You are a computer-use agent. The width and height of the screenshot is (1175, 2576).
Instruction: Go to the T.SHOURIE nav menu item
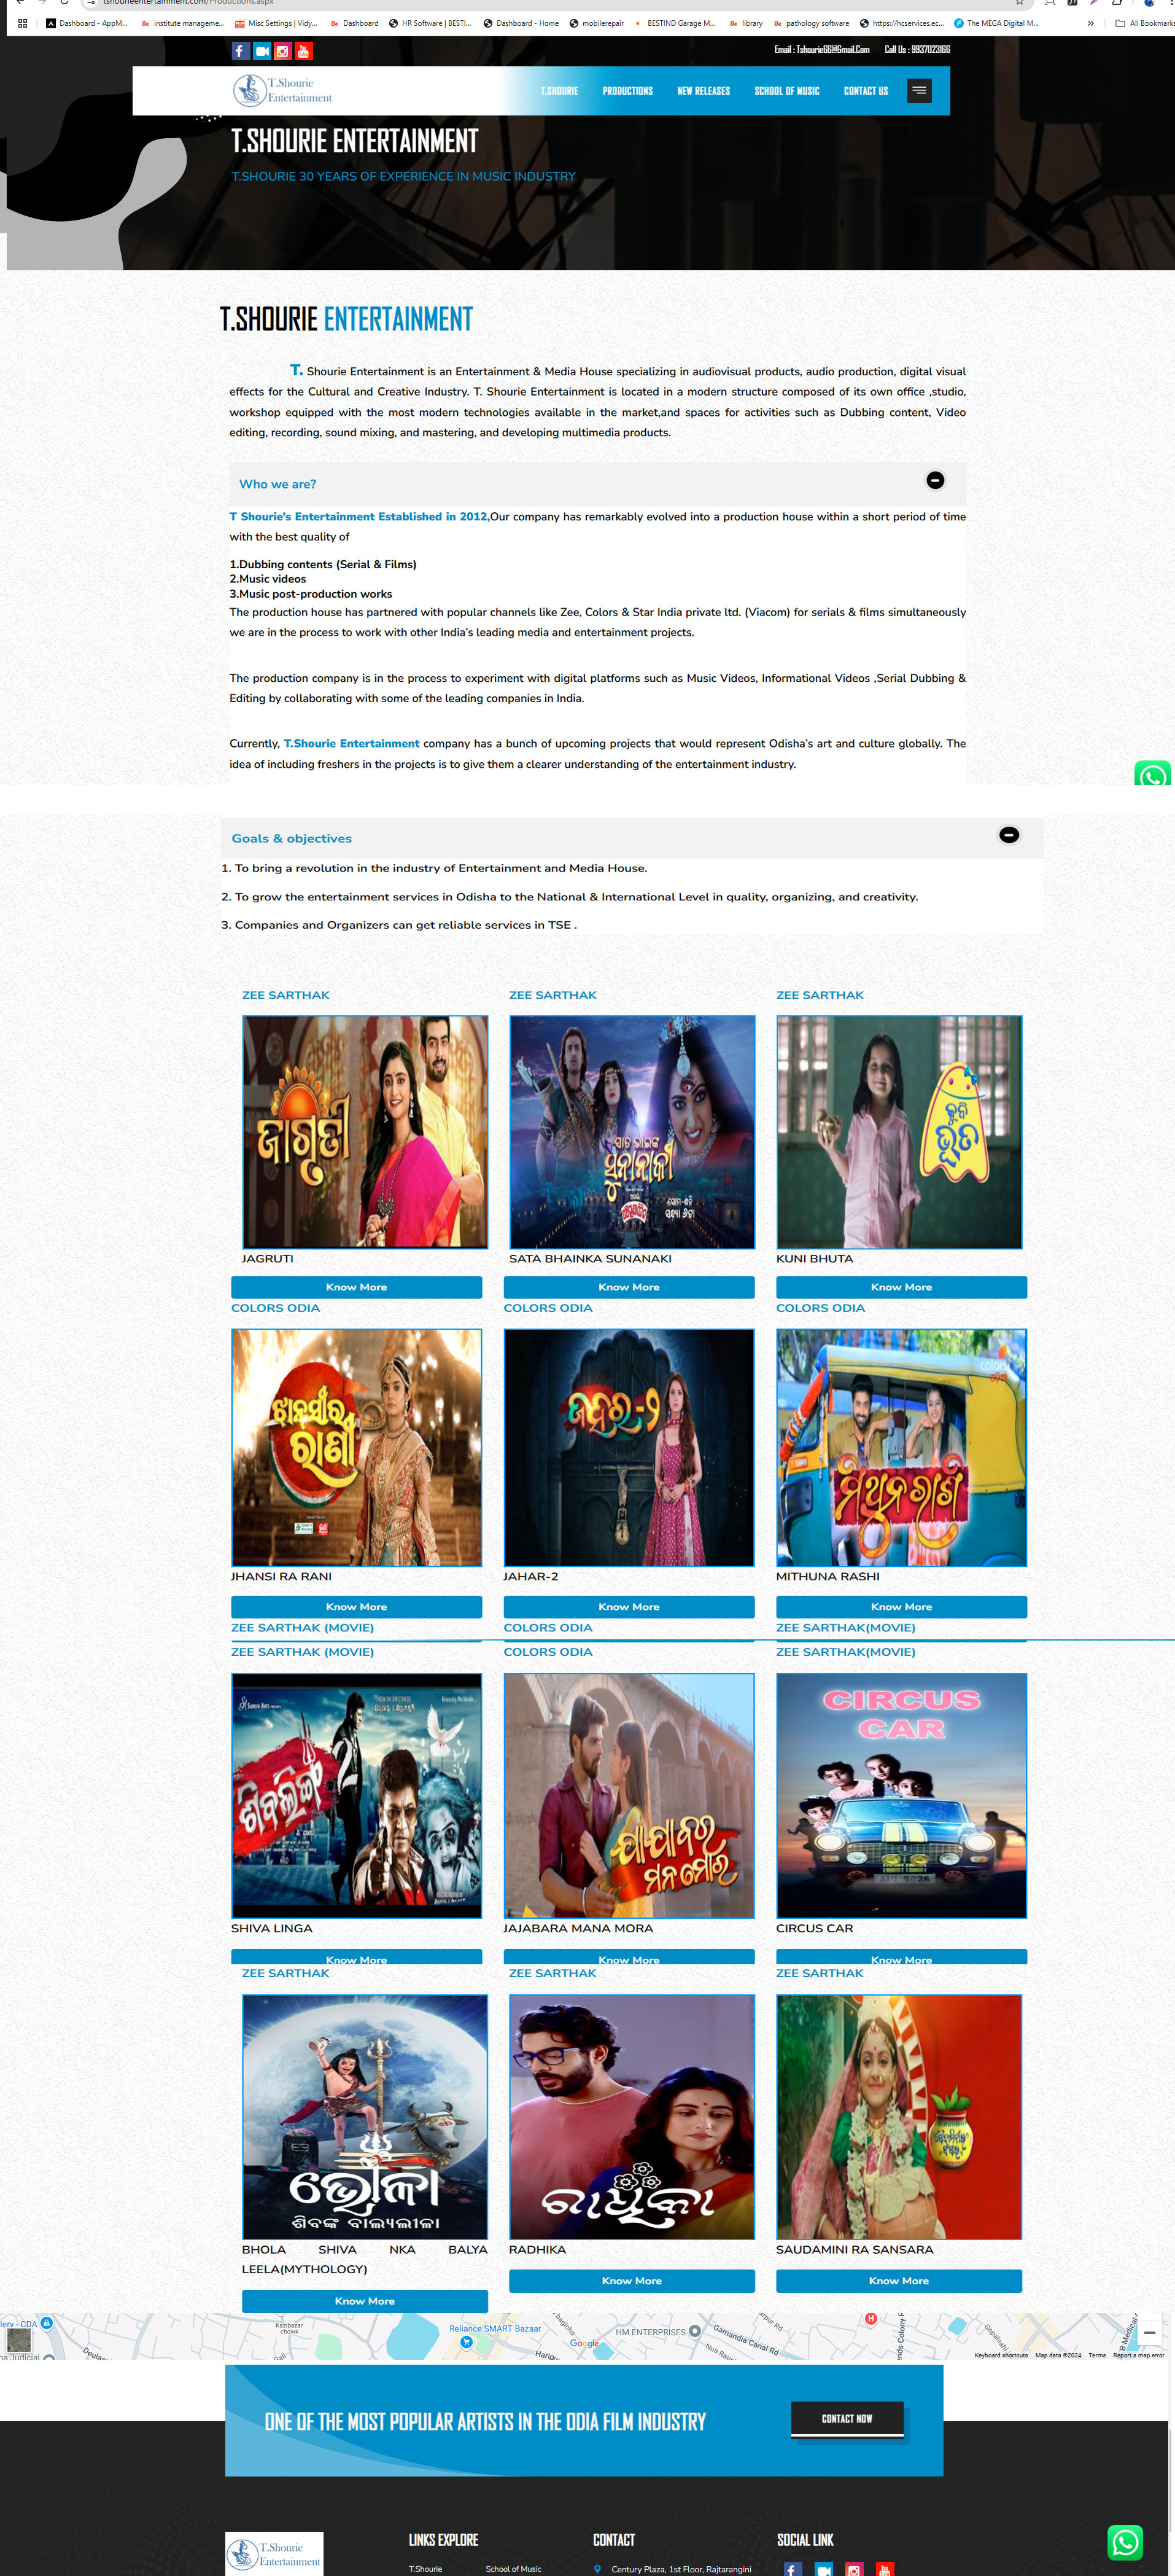(559, 91)
